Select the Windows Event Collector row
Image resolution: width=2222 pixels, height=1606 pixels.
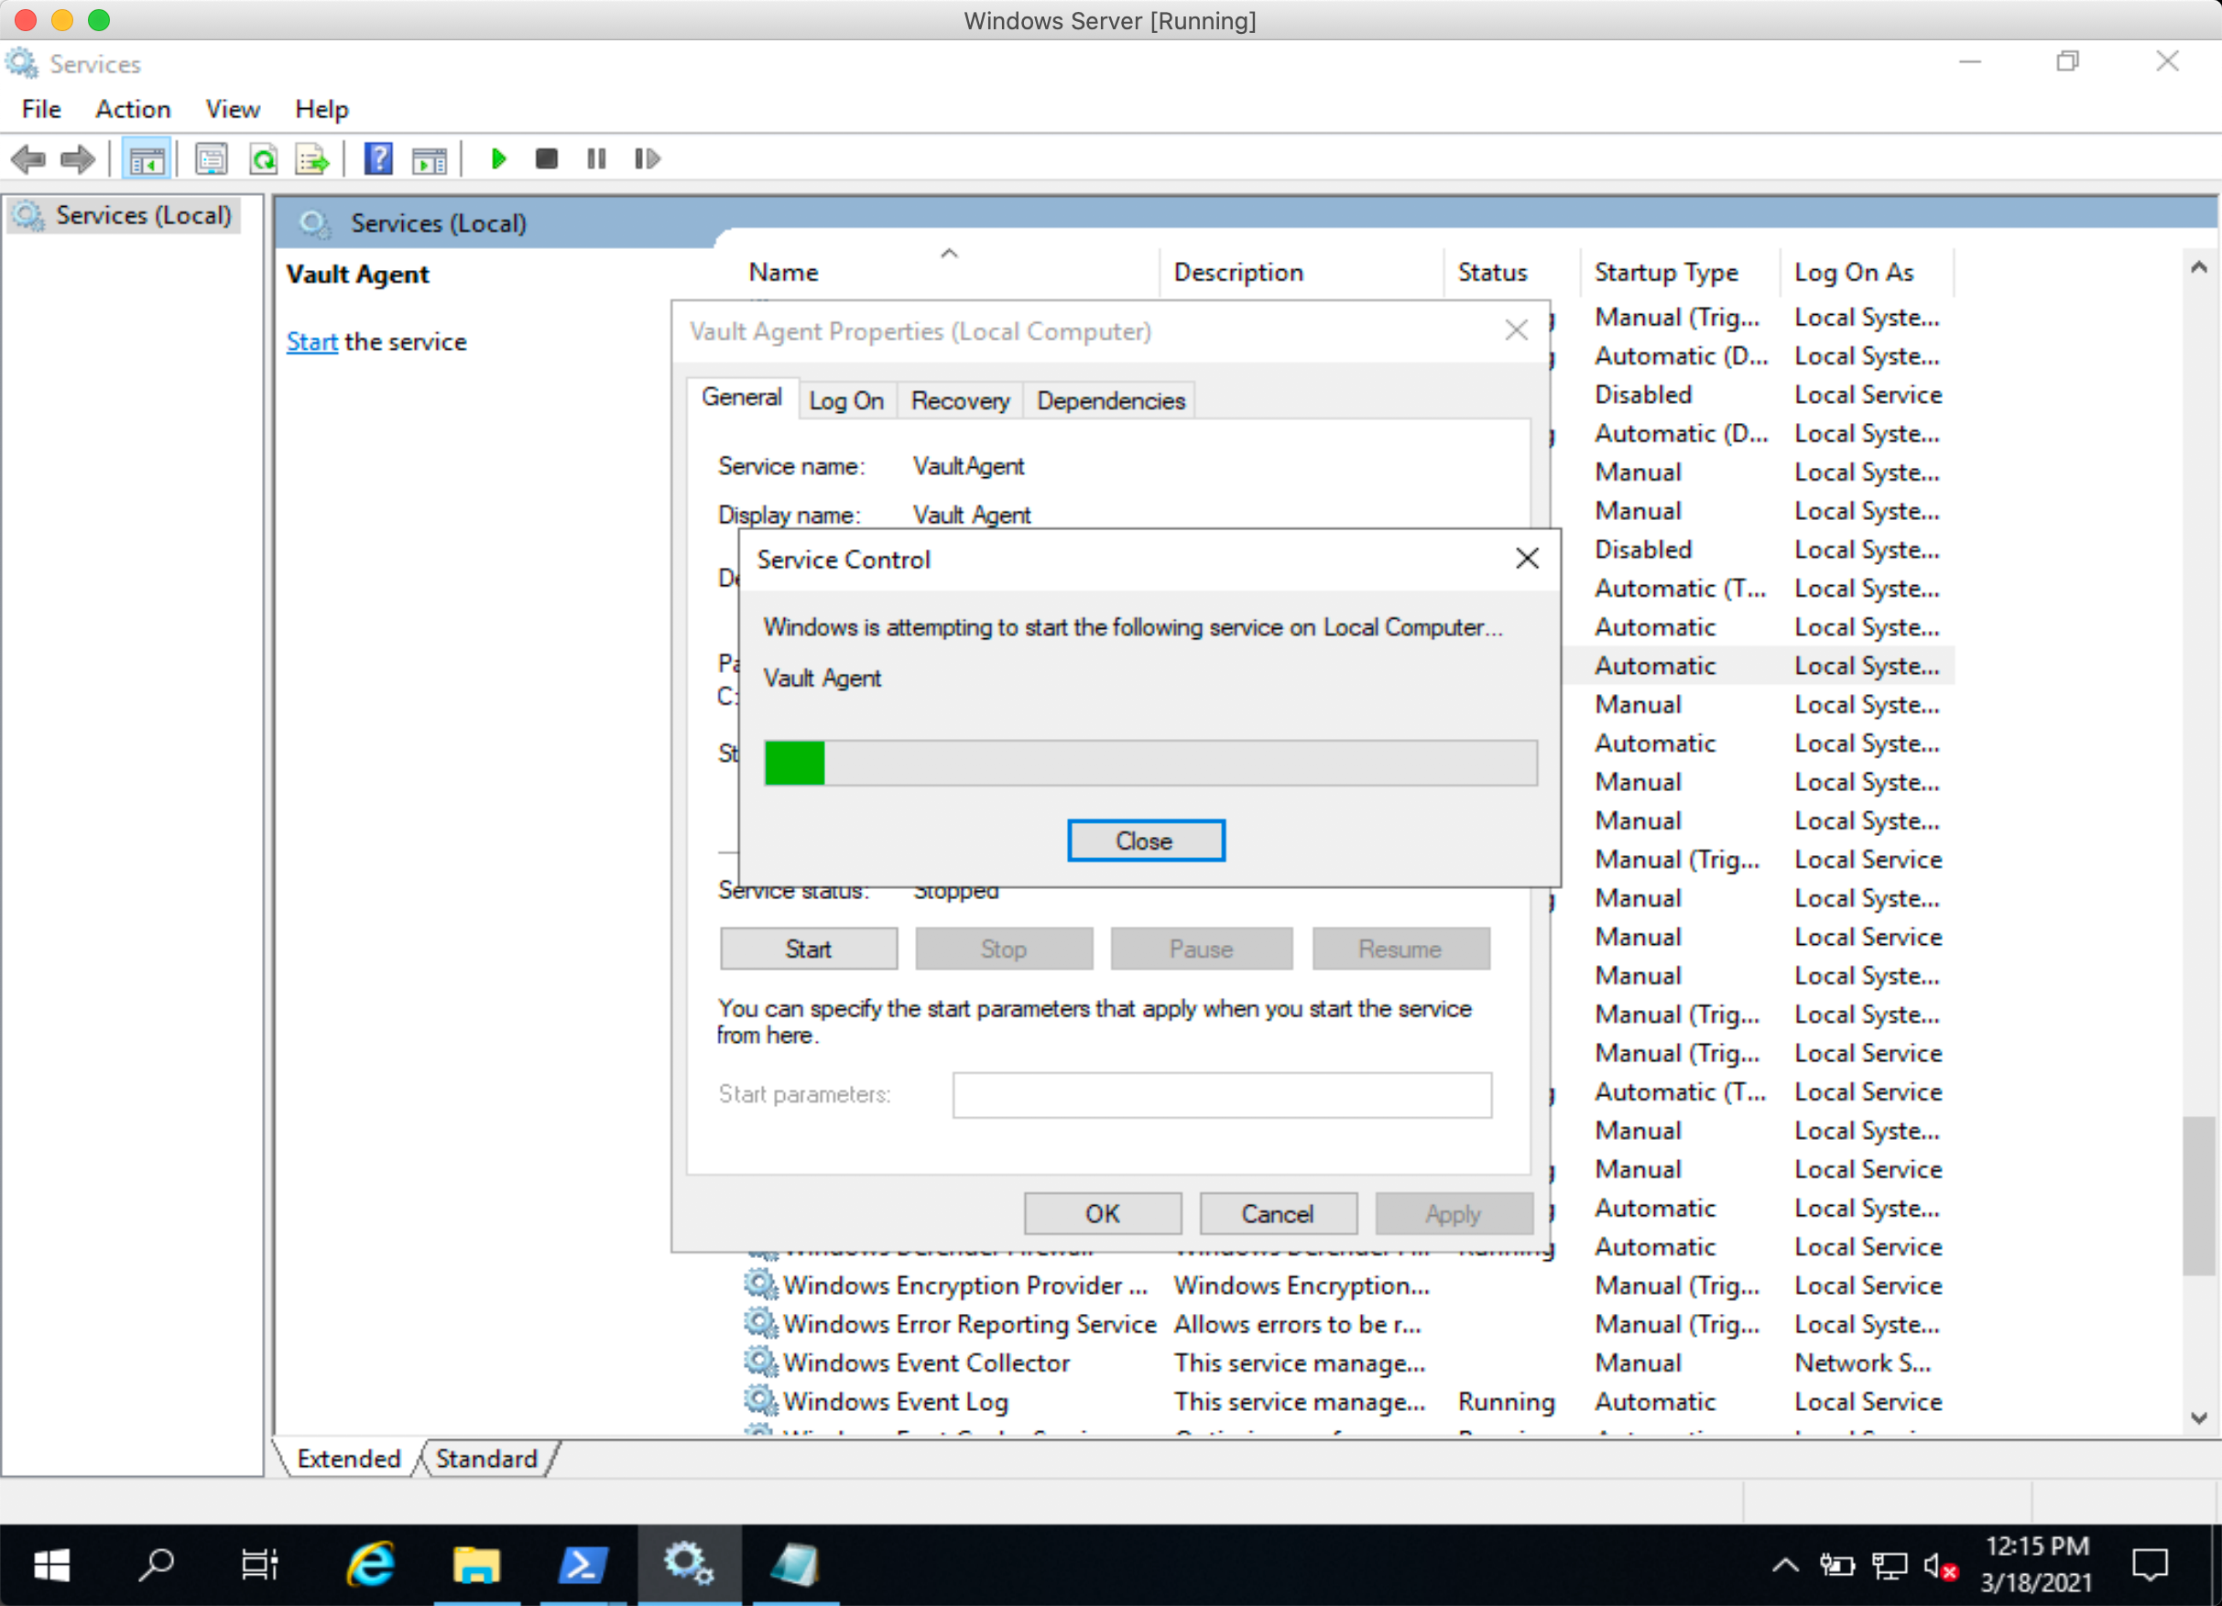click(x=1348, y=1362)
